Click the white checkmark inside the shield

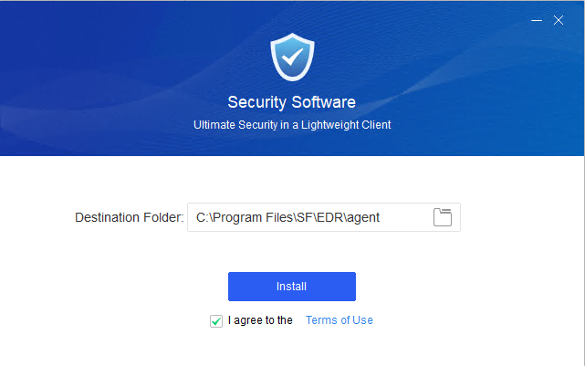pos(292,58)
